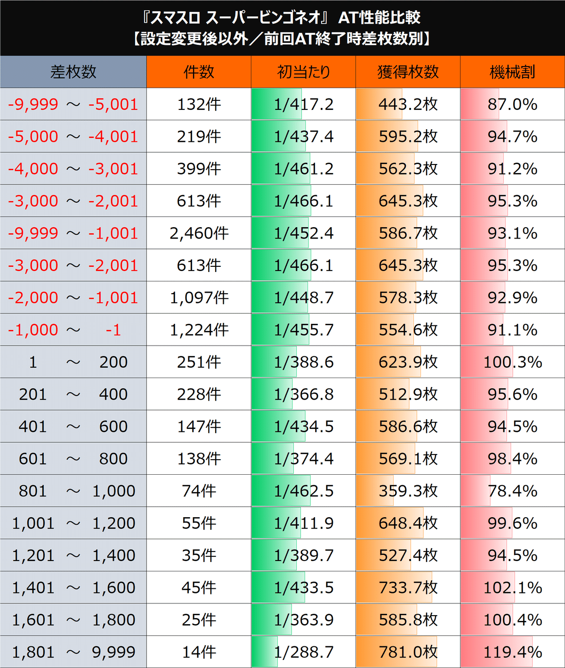Image resolution: width=565 pixels, height=668 pixels.
Task: Select the 1,097件 count cell
Action: (199, 297)
